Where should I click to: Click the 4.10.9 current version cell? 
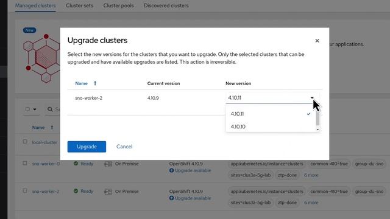pyautogui.click(x=153, y=98)
